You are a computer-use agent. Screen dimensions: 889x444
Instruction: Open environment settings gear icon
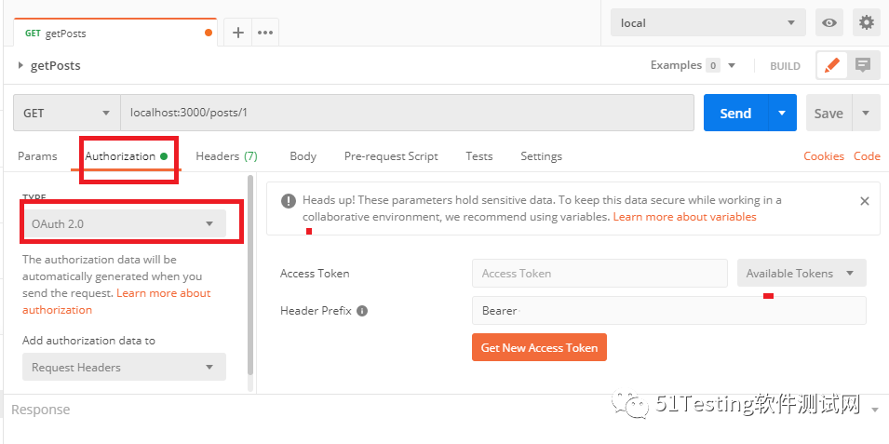click(x=867, y=23)
